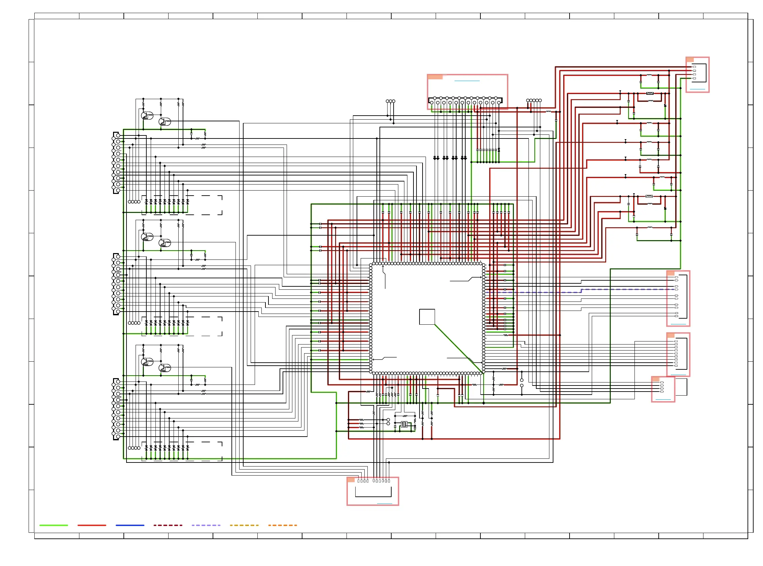Click the solid blue legend line
763x566 pixels.
click(x=130, y=525)
